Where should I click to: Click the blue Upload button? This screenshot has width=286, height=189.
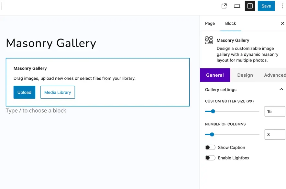[24, 92]
